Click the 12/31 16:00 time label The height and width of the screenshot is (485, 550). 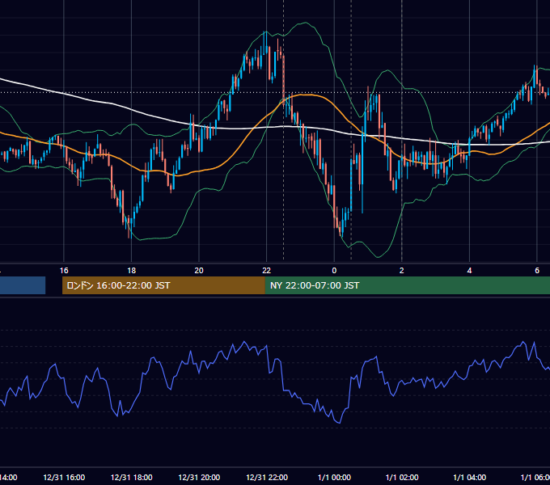tap(64, 478)
